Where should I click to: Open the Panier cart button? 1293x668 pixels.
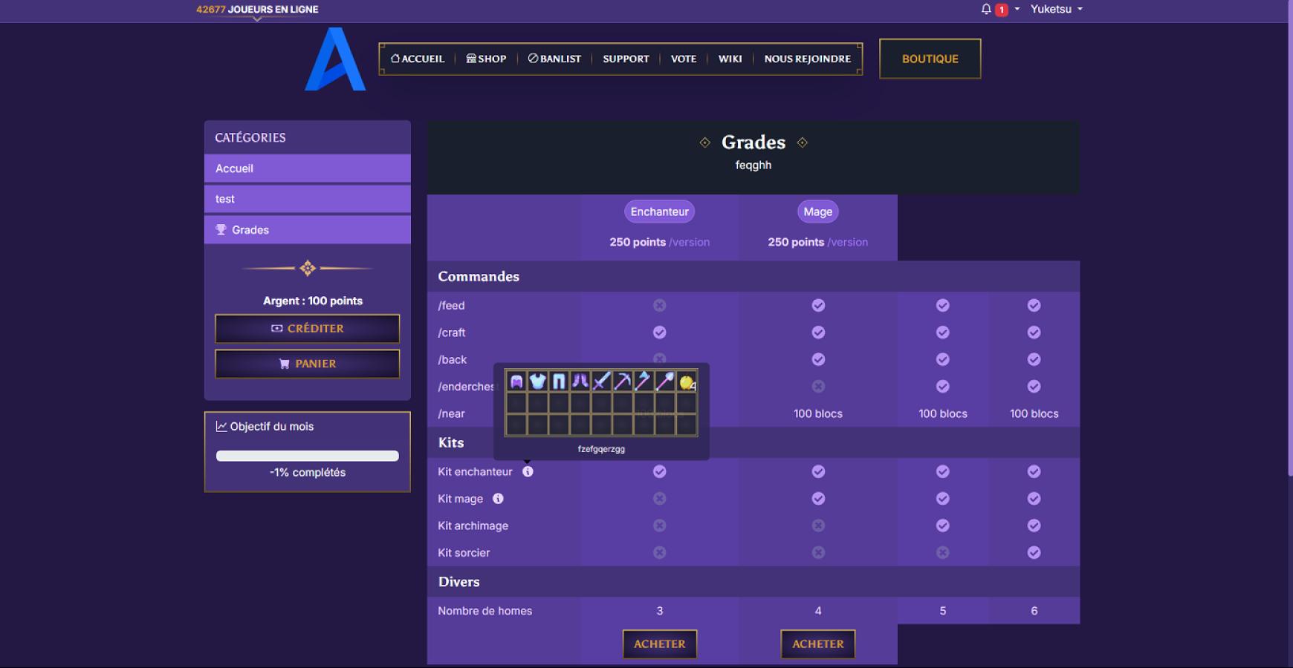pos(307,364)
